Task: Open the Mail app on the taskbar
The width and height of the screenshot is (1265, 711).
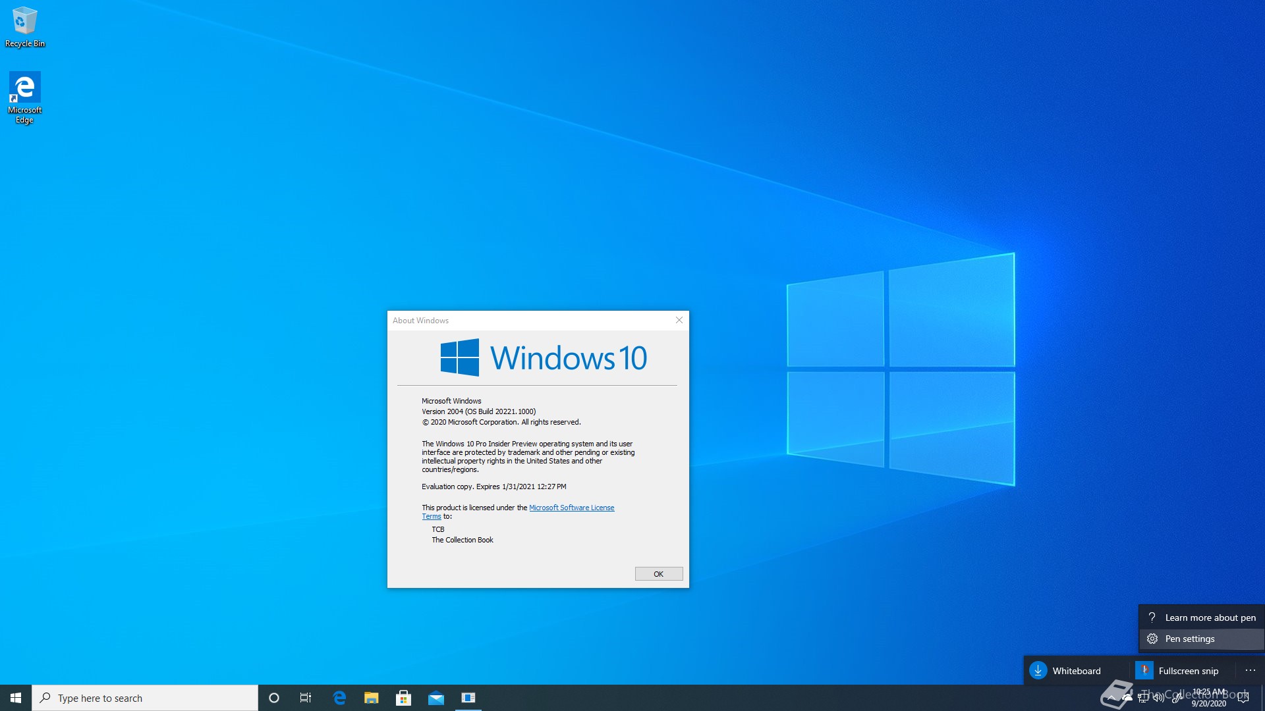Action: point(436,698)
